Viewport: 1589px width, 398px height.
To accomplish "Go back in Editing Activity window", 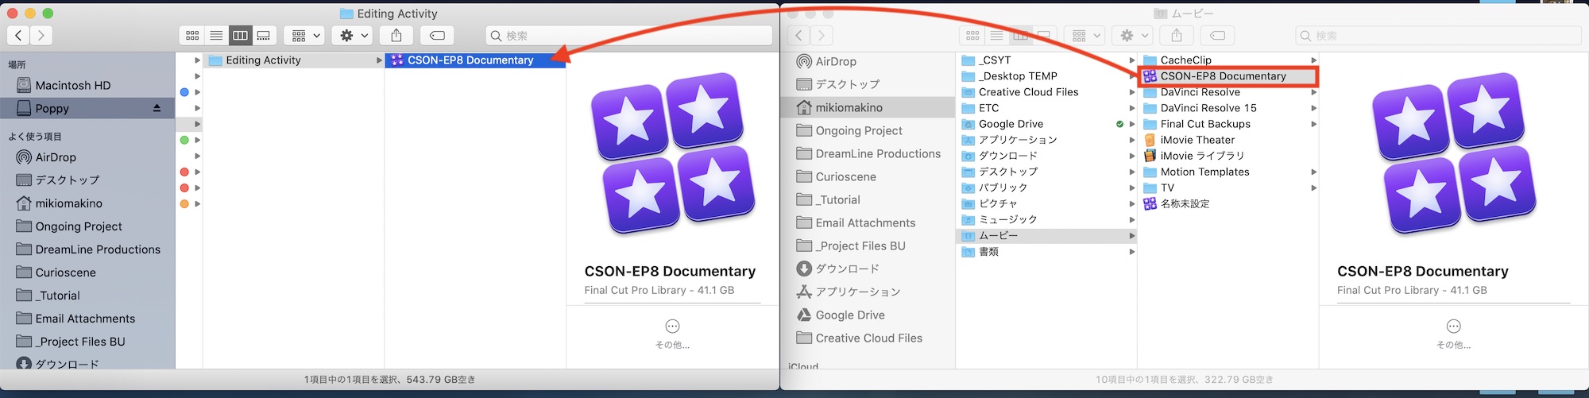I will click(19, 35).
